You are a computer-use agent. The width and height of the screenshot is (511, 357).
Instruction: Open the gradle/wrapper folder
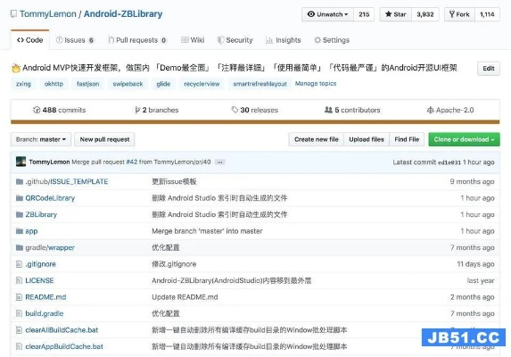(50, 248)
